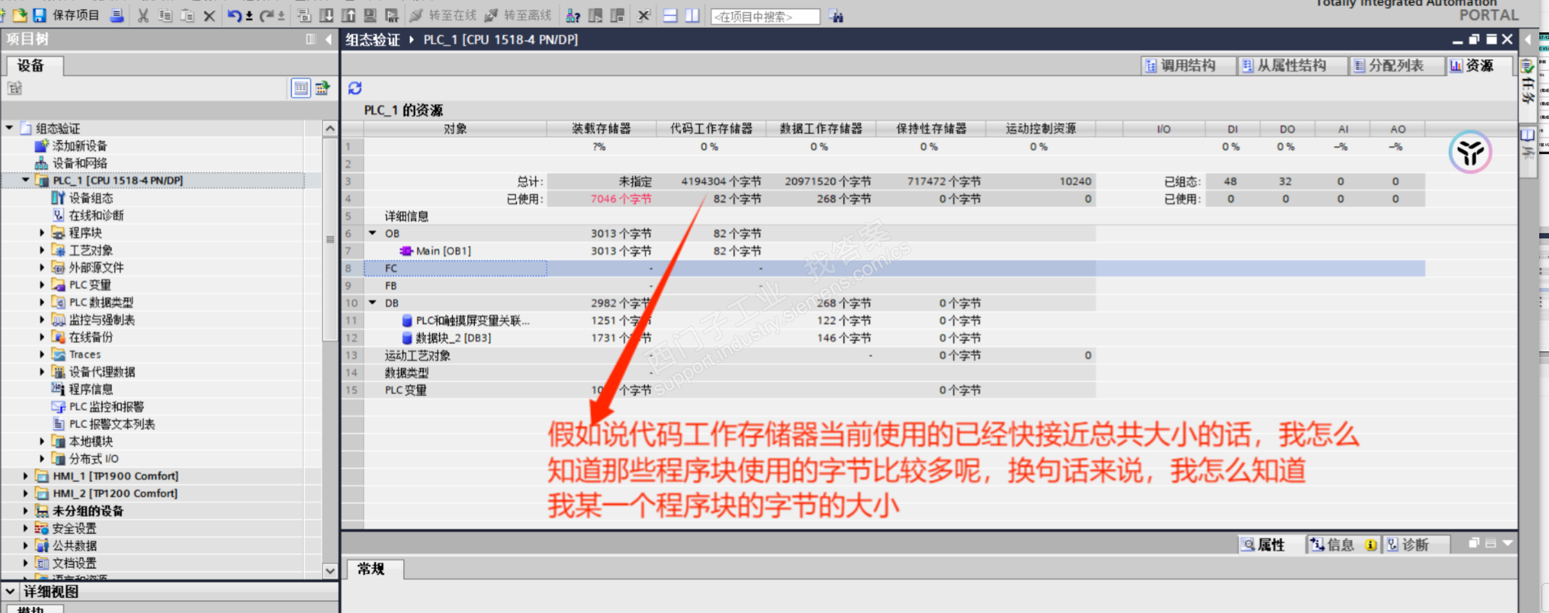Click the start runtime RT icon
Viewport: 1549px width, 613px height.
[392, 15]
